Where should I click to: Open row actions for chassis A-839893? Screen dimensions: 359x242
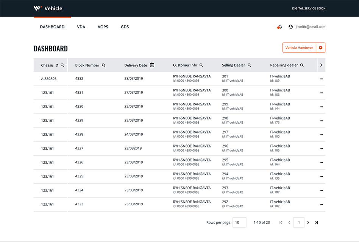321,79
